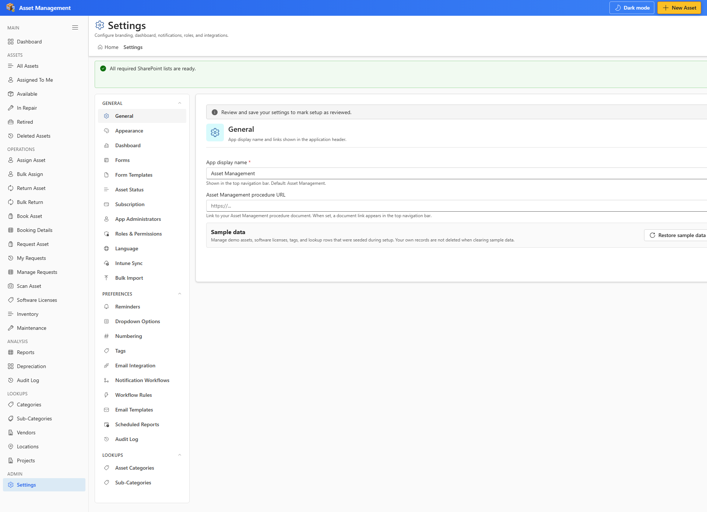
Task: Click the Subscription card icon
Action: (106, 204)
